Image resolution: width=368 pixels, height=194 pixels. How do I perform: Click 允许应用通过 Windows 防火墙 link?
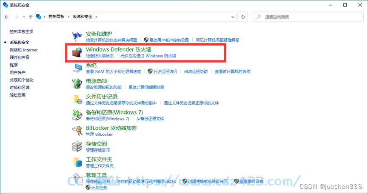tap(148, 56)
